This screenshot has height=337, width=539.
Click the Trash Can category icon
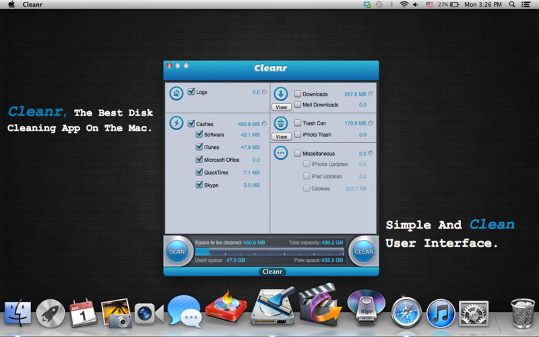tap(281, 123)
